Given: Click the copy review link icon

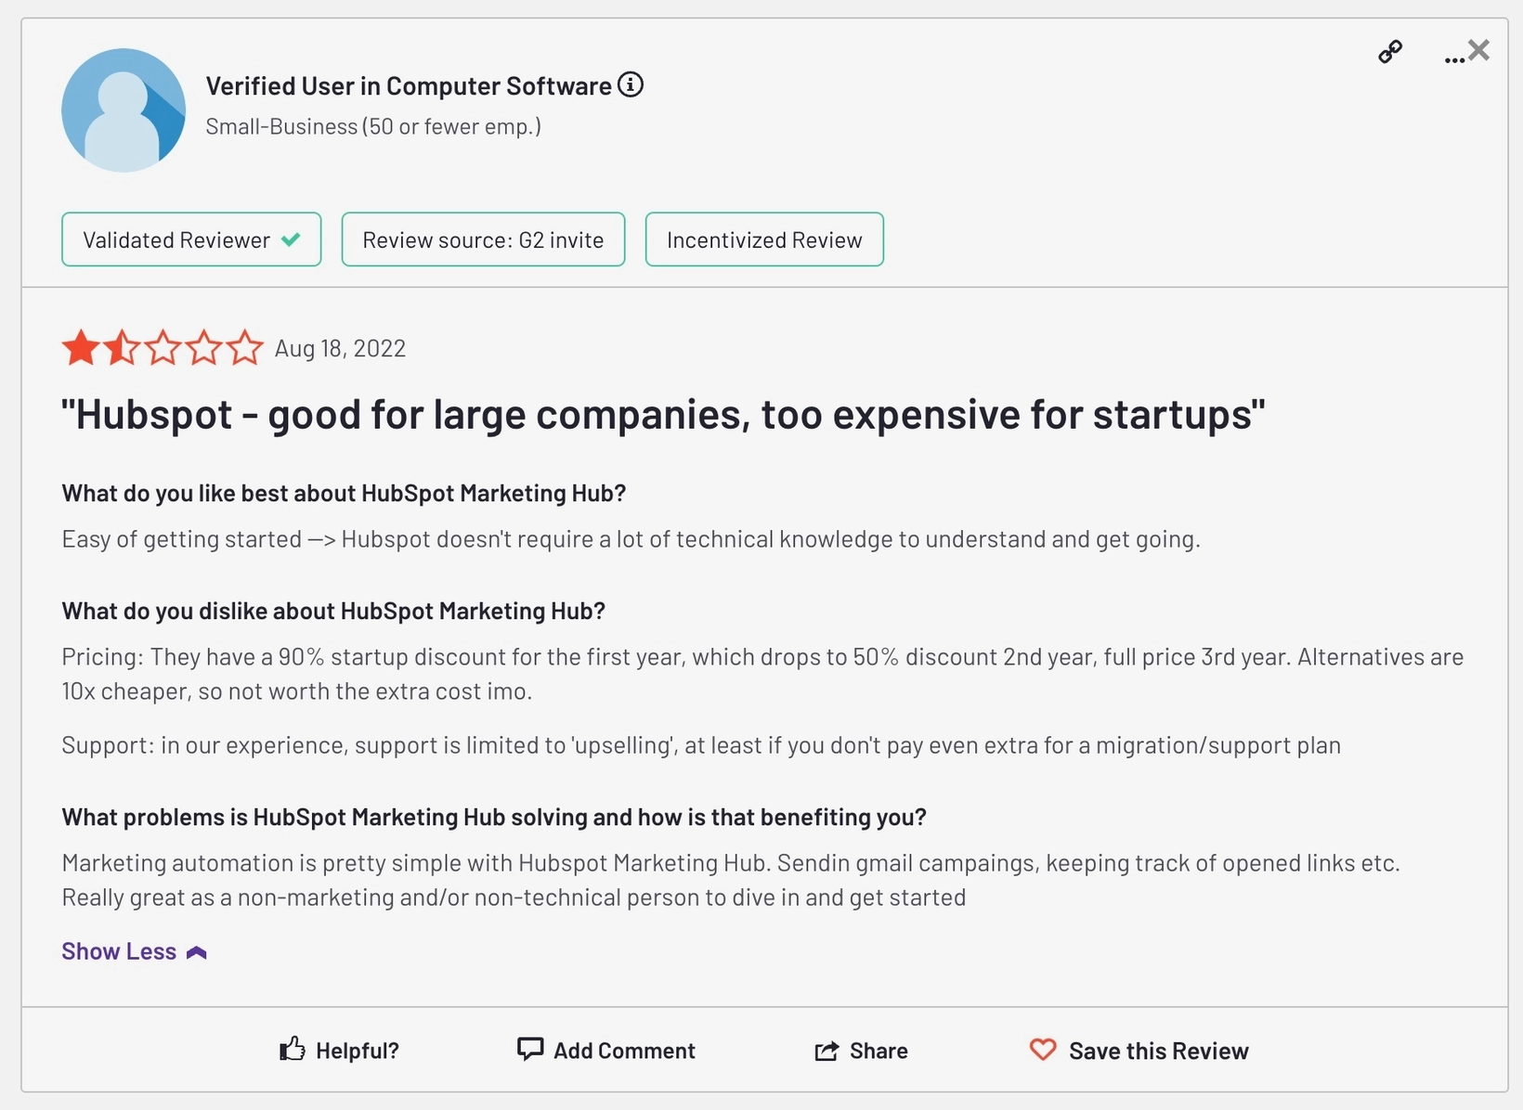Looking at the screenshot, I should coord(1390,52).
